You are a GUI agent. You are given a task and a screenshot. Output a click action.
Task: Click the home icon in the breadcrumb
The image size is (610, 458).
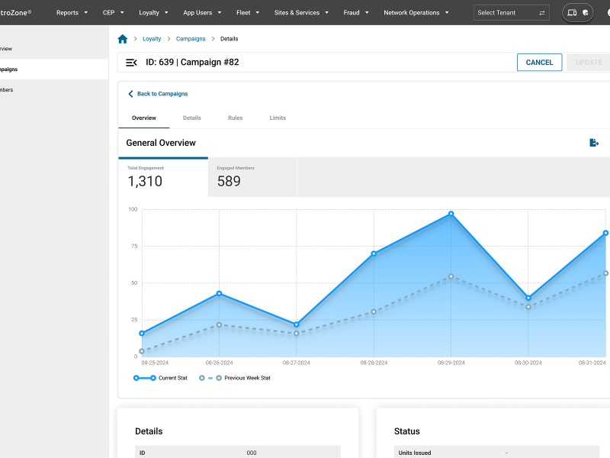click(122, 38)
